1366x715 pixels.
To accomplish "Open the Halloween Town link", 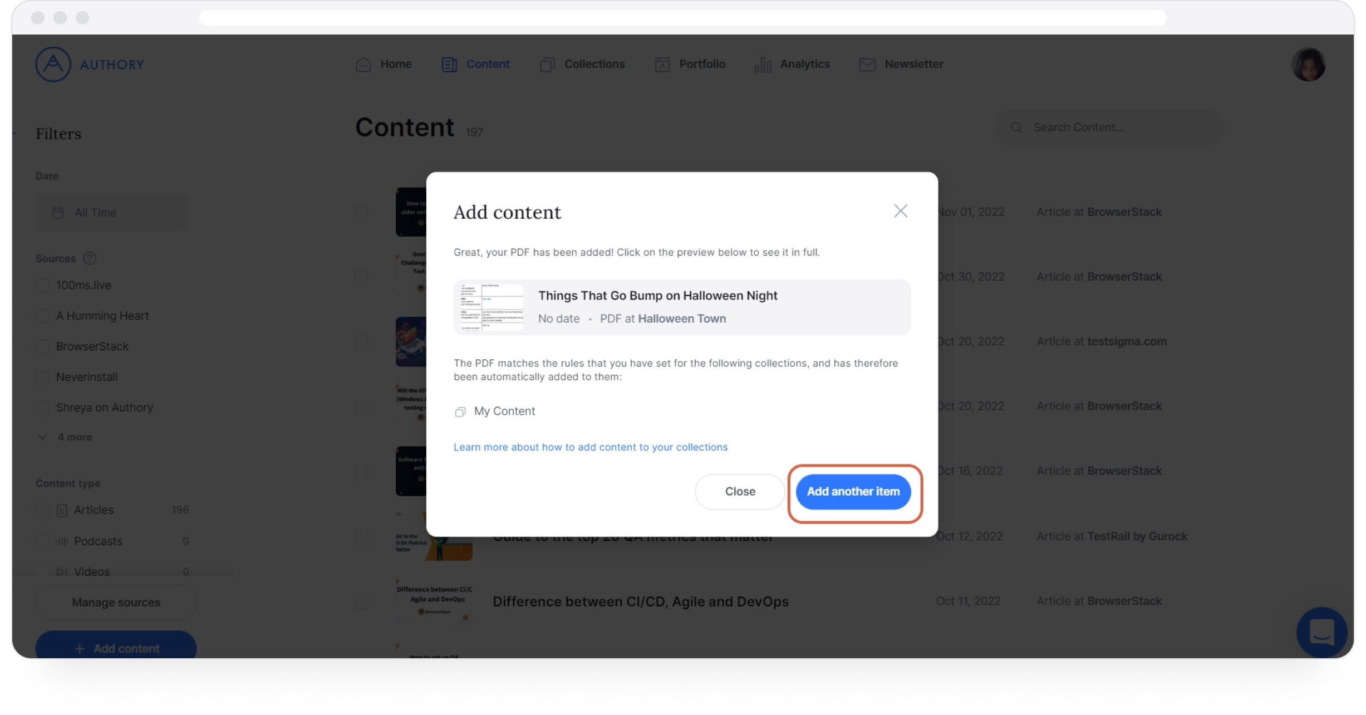I will pyautogui.click(x=682, y=319).
